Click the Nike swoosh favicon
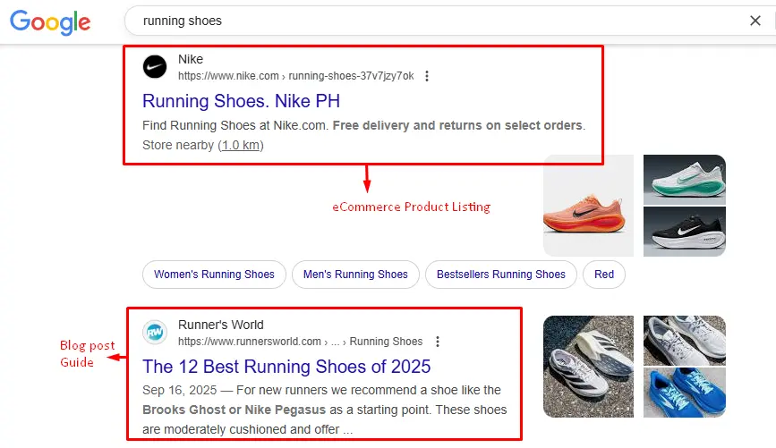Screen dimensions: 776x448 [155, 68]
